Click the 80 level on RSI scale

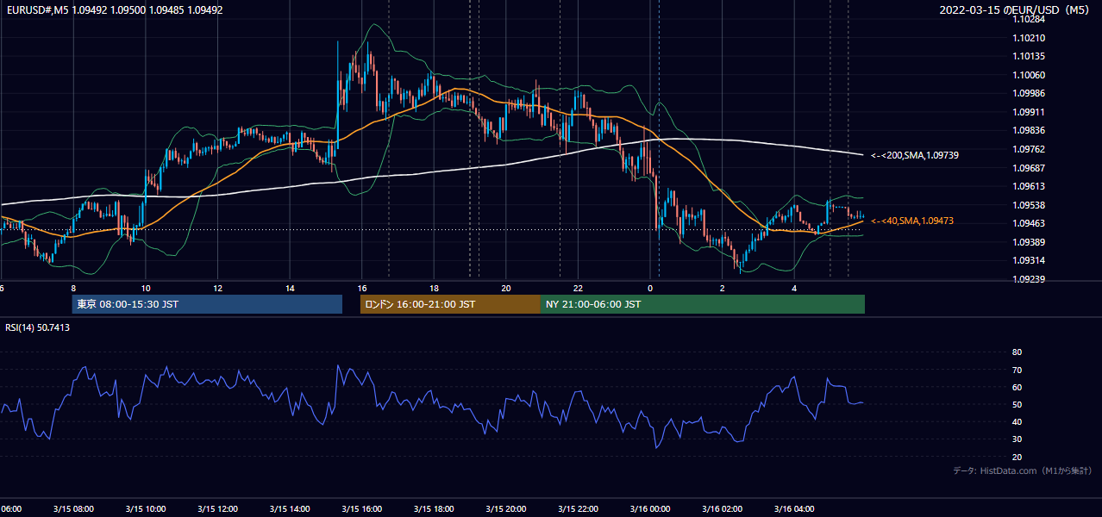pos(1017,352)
